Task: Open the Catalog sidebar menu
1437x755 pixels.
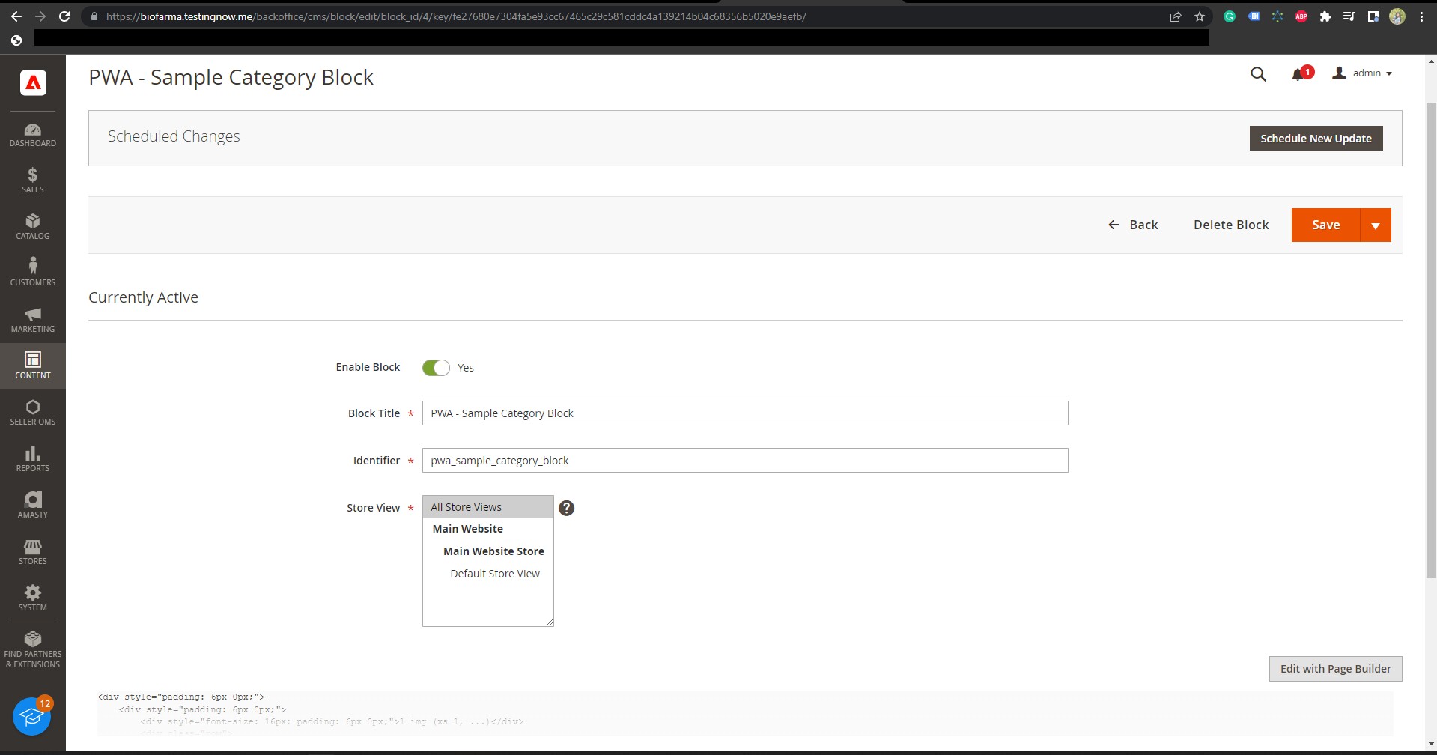Action: click(33, 227)
